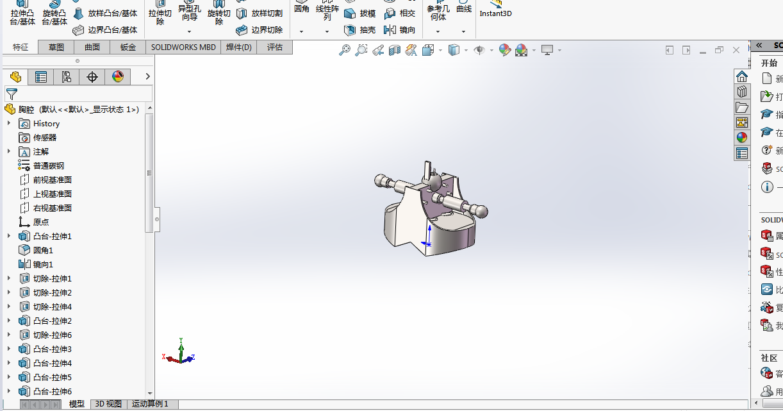Click Zoom to Fit in view toolbar
Viewport: 783px width, 411px height.
pos(345,50)
